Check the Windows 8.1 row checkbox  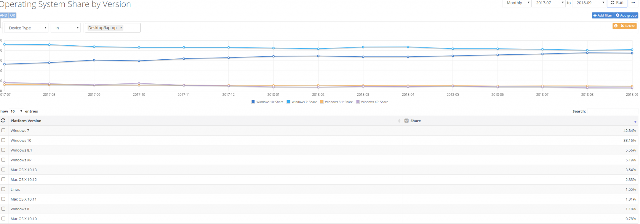(x=3, y=150)
